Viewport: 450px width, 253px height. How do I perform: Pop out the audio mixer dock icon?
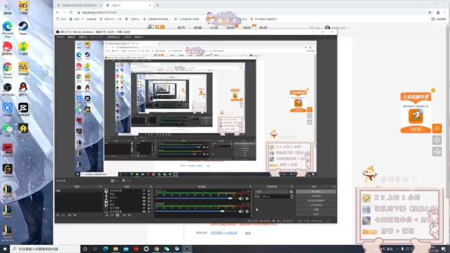[250, 187]
